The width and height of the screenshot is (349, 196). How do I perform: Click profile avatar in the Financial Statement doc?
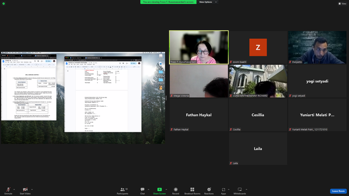tap(139, 63)
